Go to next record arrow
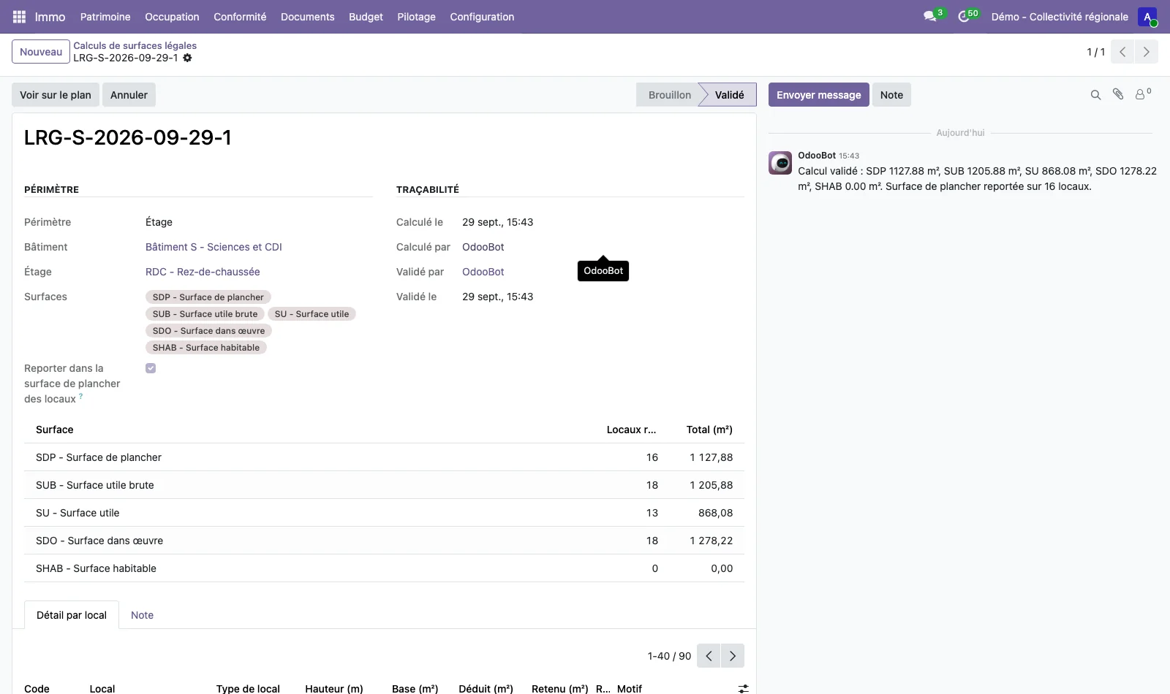The height and width of the screenshot is (694, 1170). [x=1146, y=52]
